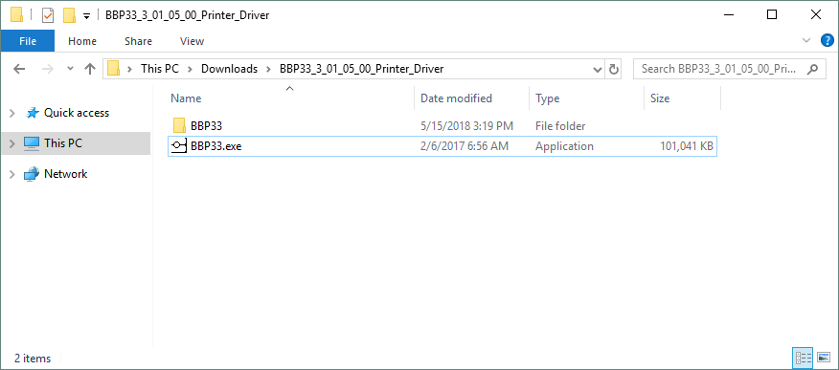Open the recent locations dropdown arrow
Viewport: 839px width, 370px height.
pos(70,69)
